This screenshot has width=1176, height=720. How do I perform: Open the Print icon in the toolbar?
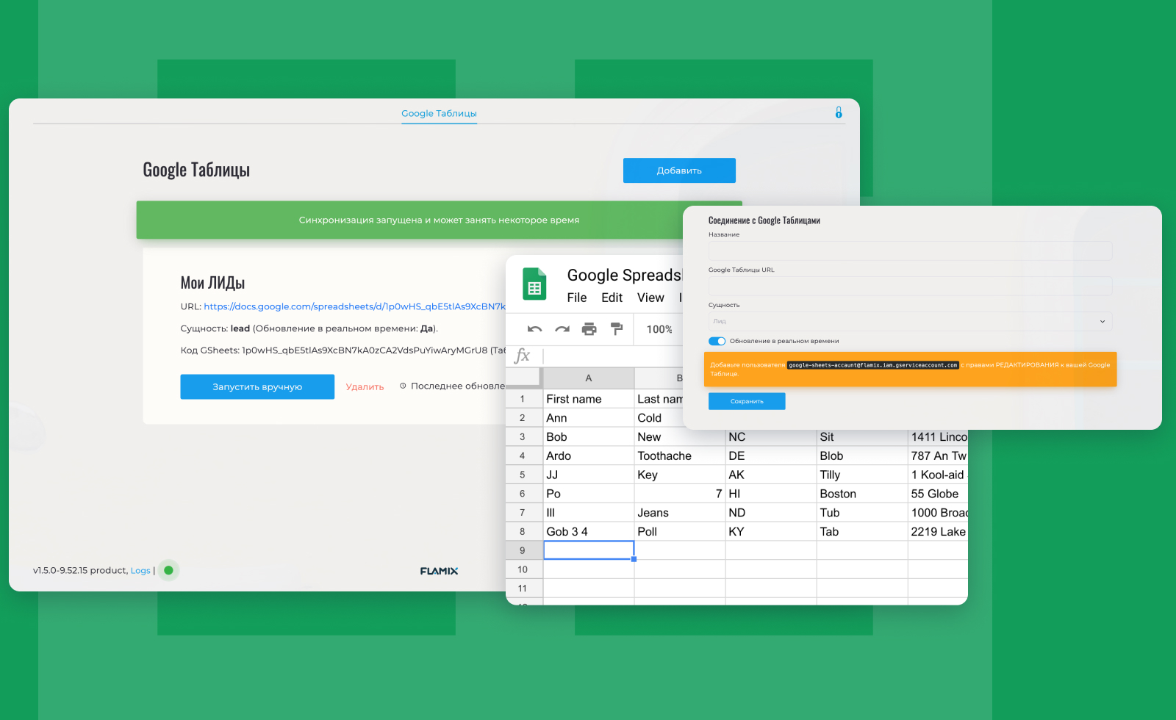pos(589,329)
